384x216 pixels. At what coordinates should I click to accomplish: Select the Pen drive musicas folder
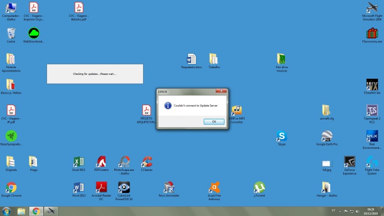282,63
